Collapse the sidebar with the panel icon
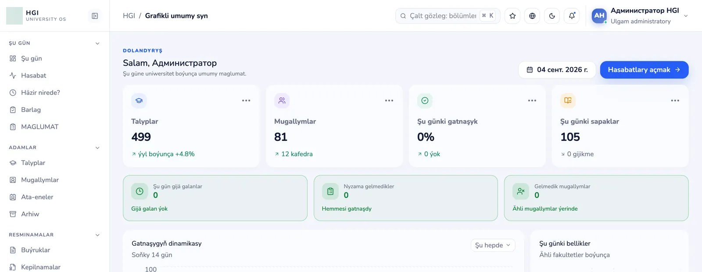The width and height of the screenshot is (702, 272). click(95, 16)
